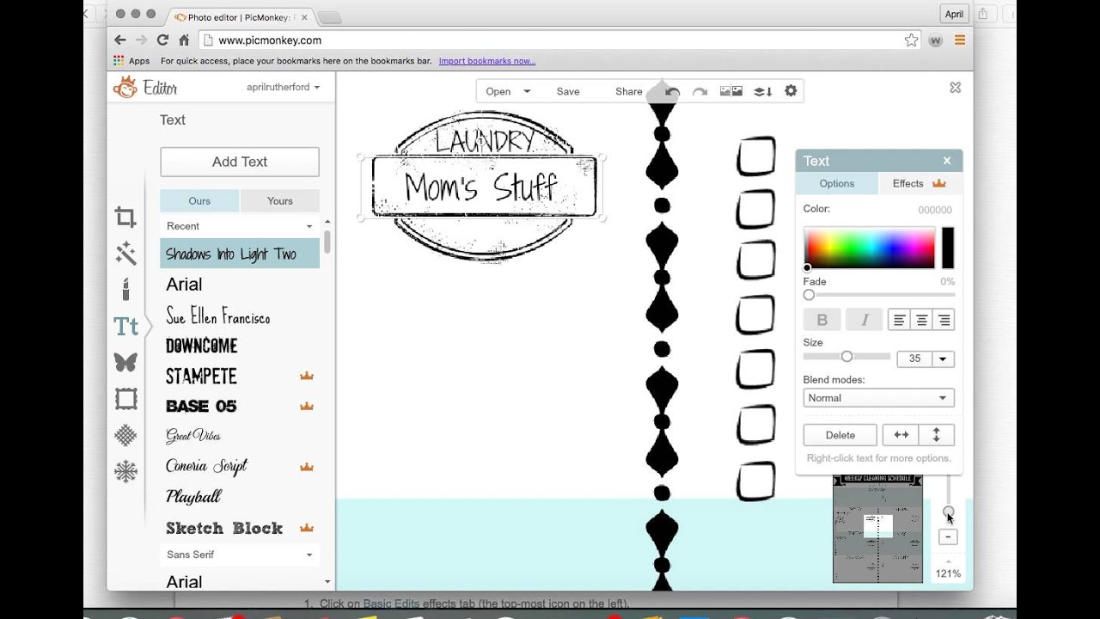Expand the Recent font category dropdown
Screen dimensions: 1100x619
[240, 226]
